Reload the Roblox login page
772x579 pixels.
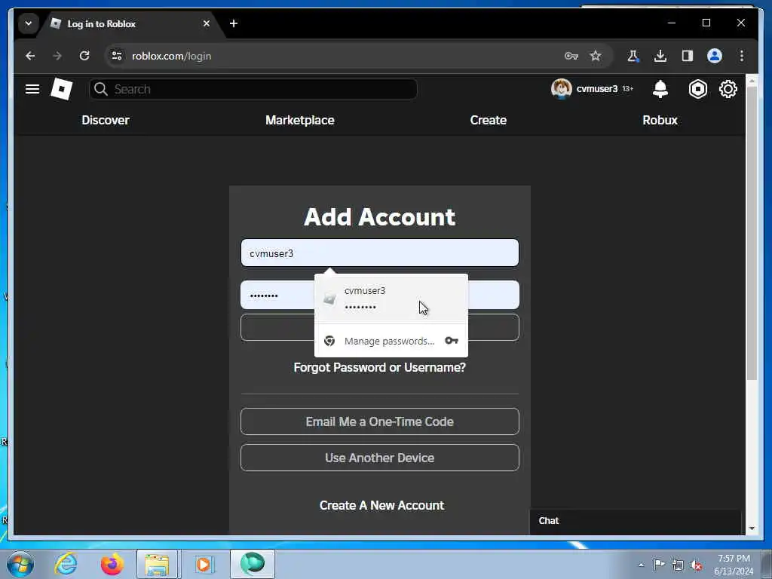[x=84, y=56]
